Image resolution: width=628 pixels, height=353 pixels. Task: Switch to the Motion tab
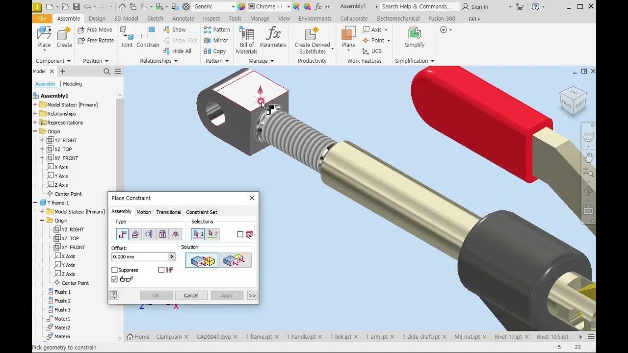[144, 212]
